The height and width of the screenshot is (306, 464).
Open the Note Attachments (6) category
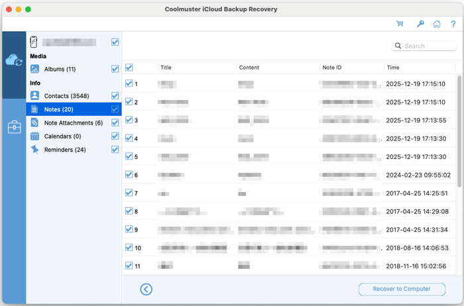click(74, 123)
